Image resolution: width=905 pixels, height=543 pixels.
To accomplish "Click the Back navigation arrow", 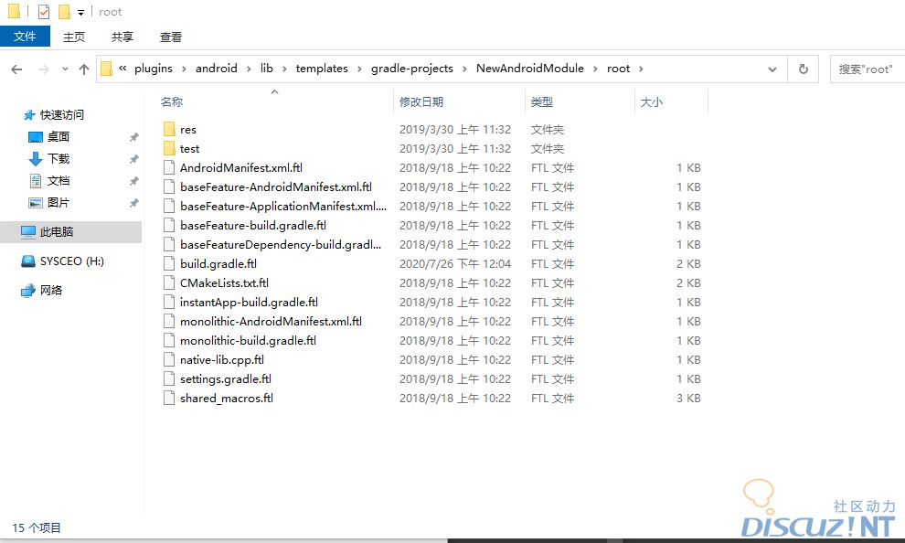I will [x=16, y=69].
